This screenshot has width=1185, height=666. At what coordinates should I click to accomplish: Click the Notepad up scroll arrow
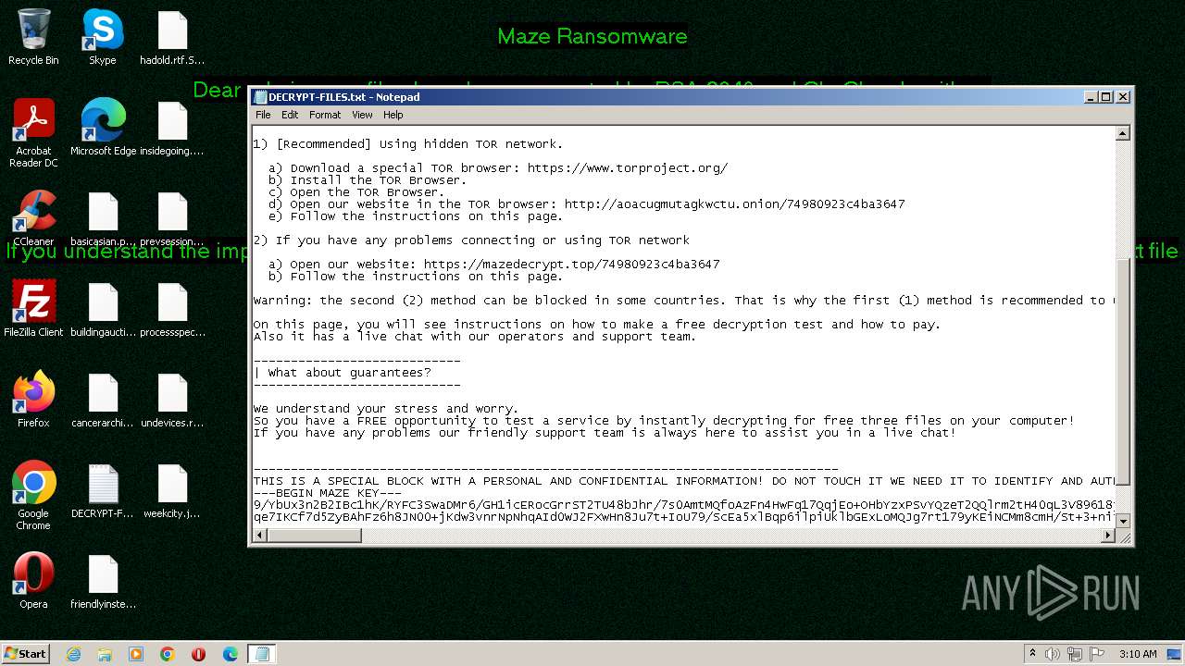point(1122,133)
